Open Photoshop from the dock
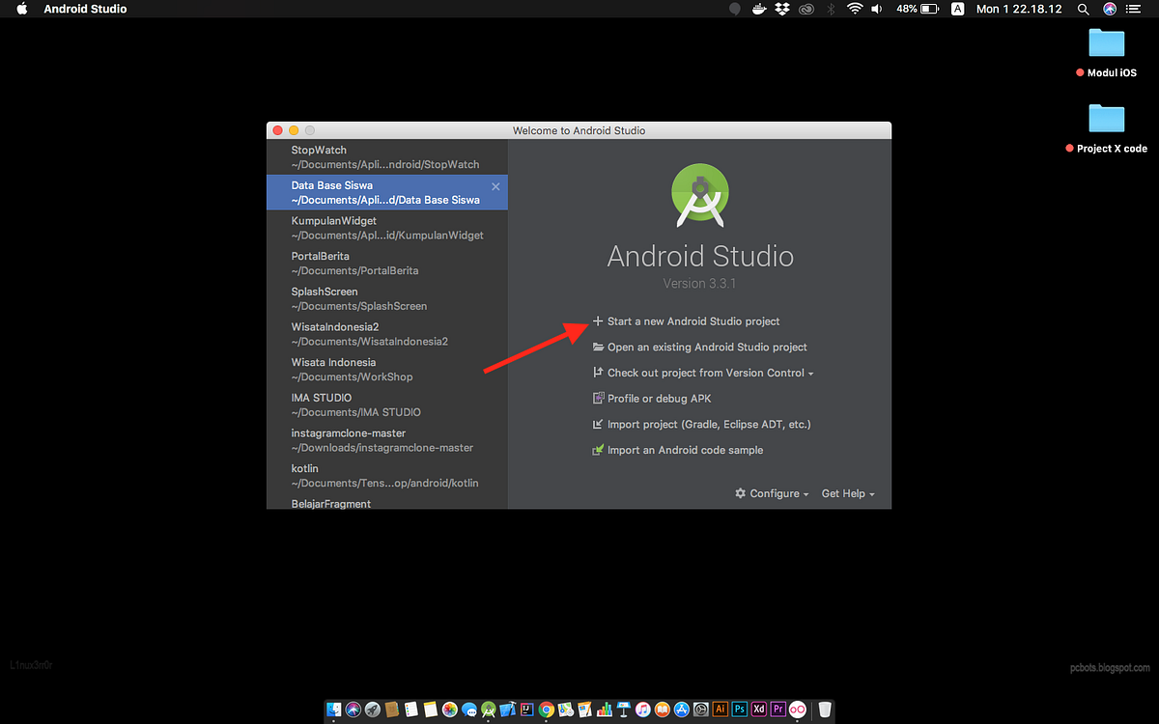Screen dimensions: 1159x724 (739, 710)
